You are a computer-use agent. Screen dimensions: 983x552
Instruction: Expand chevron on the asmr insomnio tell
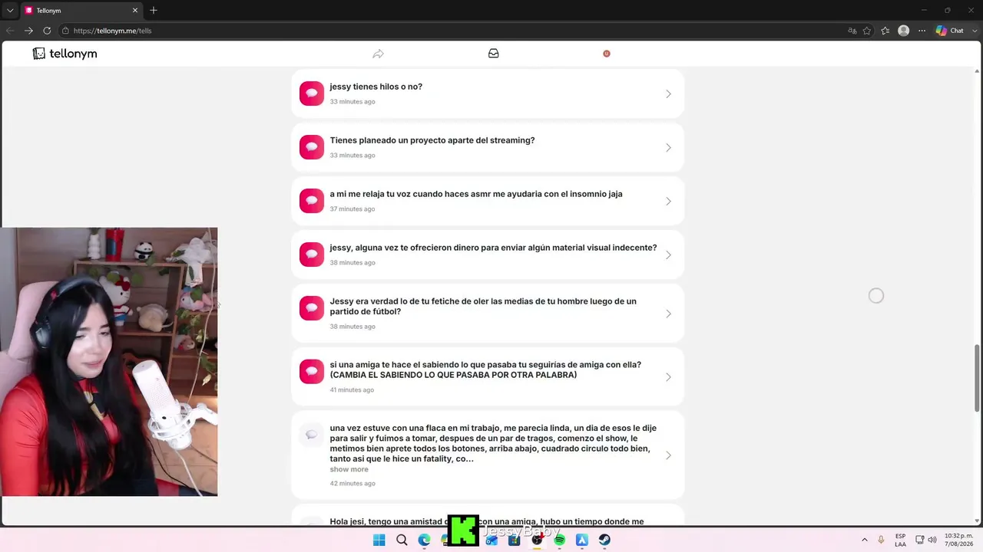point(668,201)
